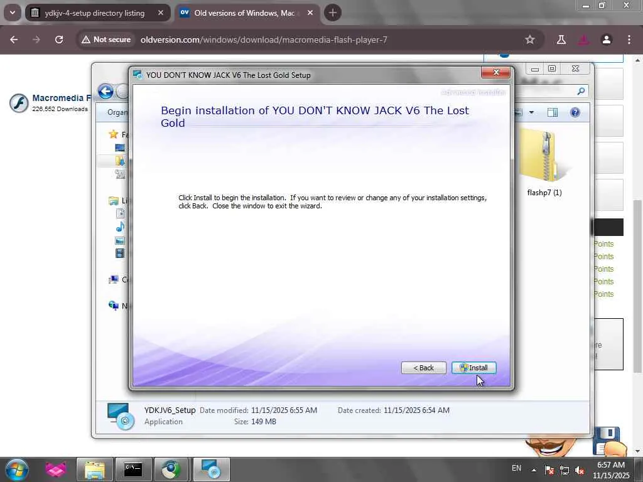Screen dimensions: 643x482
Task: Open the Chromium browser taskbar icon
Action: coord(171,469)
